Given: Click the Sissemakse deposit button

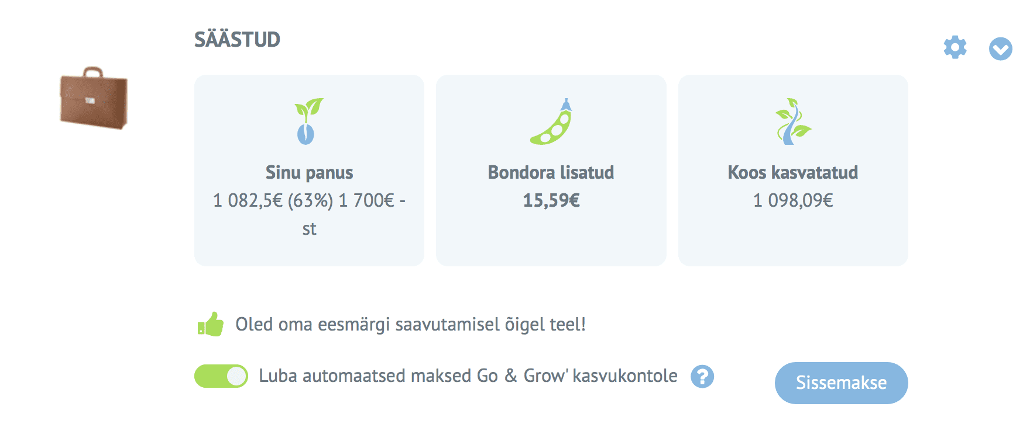Looking at the screenshot, I should click(x=841, y=383).
